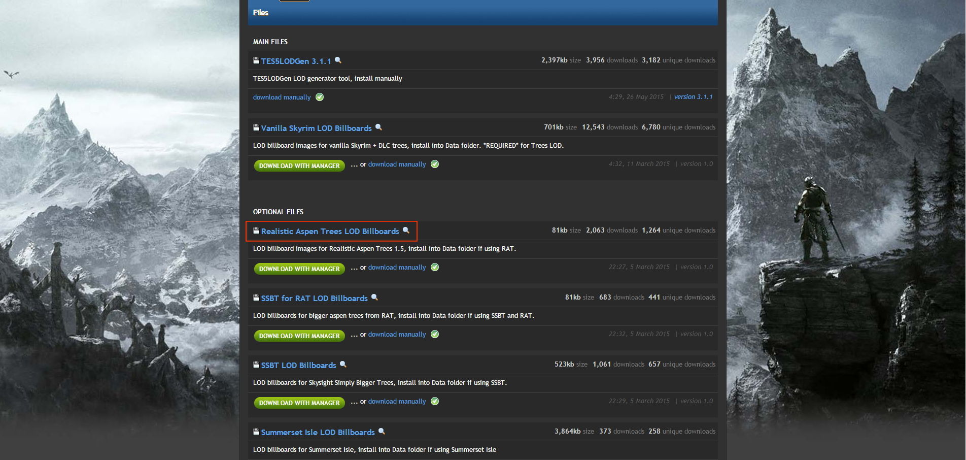966x460 pixels.
Task: Click the bigger aspen trees from RAT description
Action: pyautogui.click(x=394, y=315)
